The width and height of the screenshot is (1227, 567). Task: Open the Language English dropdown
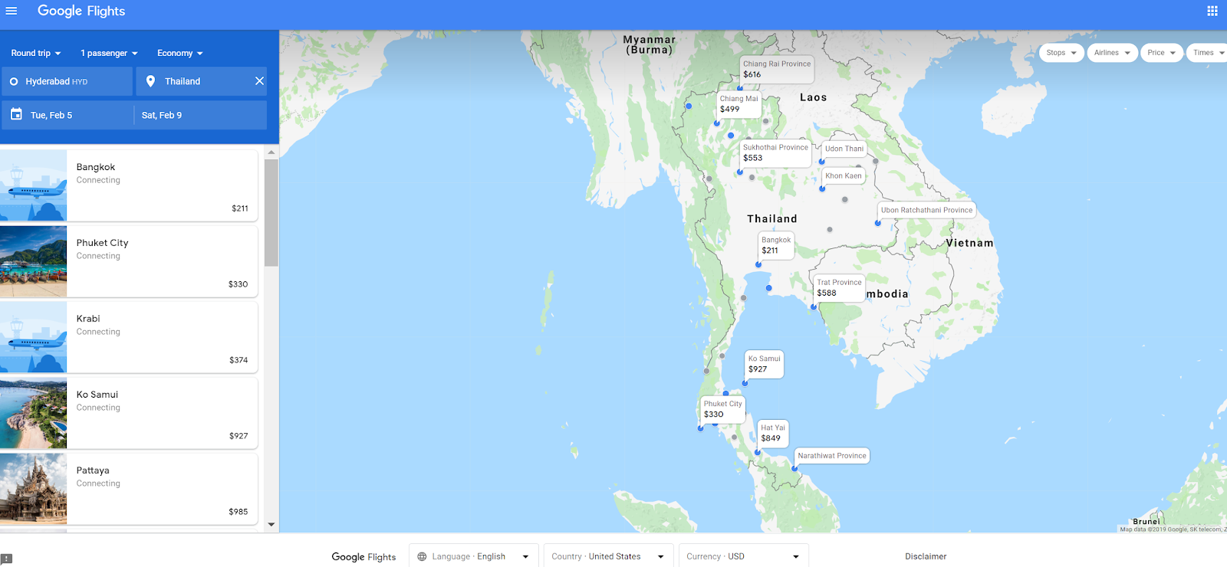[x=473, y=556]
